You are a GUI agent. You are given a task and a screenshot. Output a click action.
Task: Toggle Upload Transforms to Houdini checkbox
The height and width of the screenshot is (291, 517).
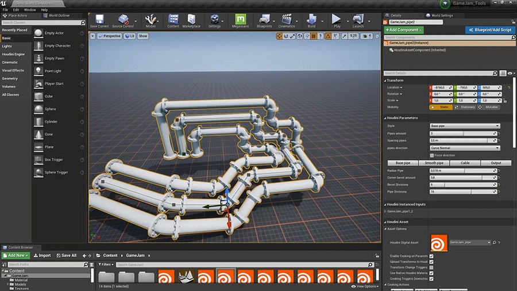(431, 262)
